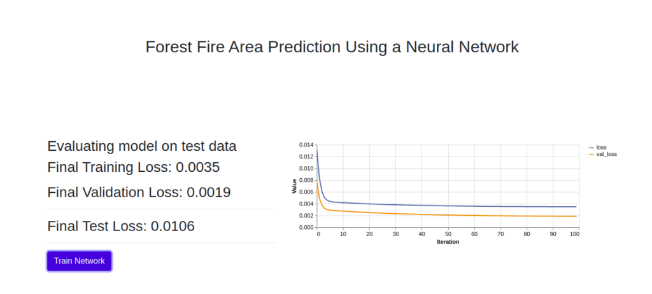Click the orange val_loss legend line swatch
This screenshot has width=652, height=294.
(592, 154)
